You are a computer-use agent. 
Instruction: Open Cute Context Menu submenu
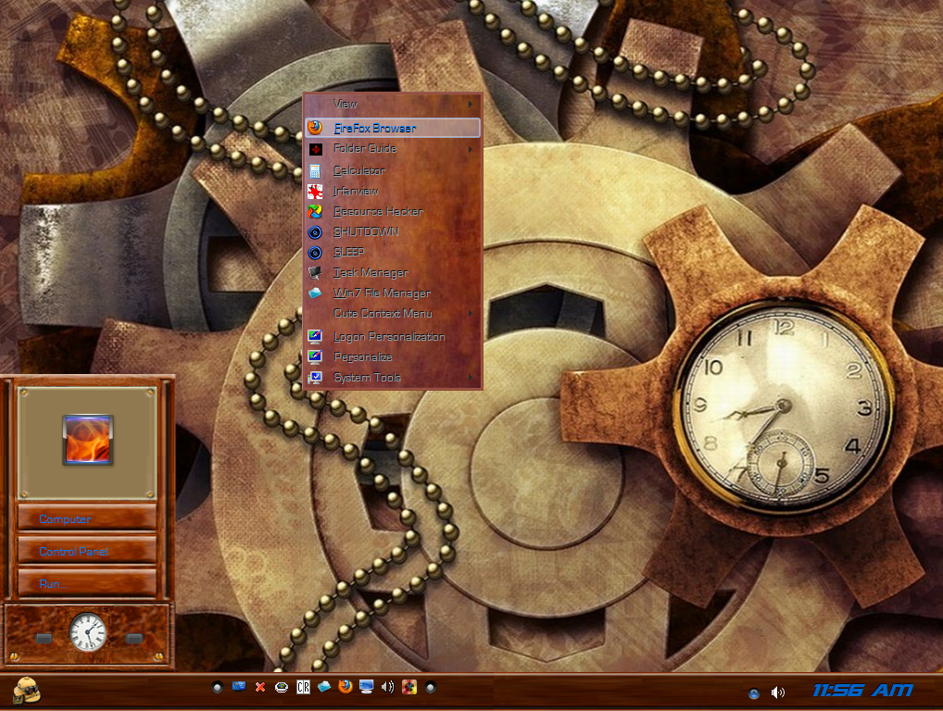383,314
